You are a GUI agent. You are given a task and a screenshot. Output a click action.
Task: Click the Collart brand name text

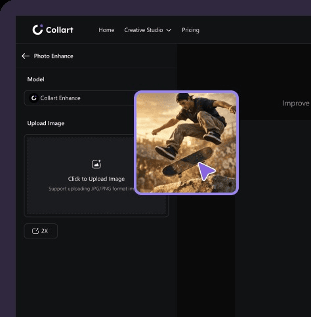(60, 30)
